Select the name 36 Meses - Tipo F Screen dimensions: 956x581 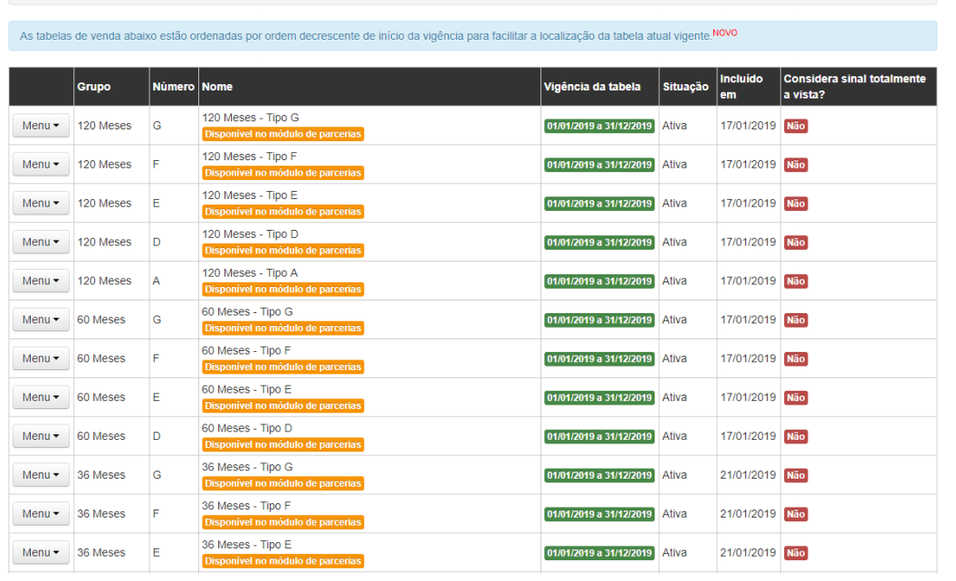[247, 506]
